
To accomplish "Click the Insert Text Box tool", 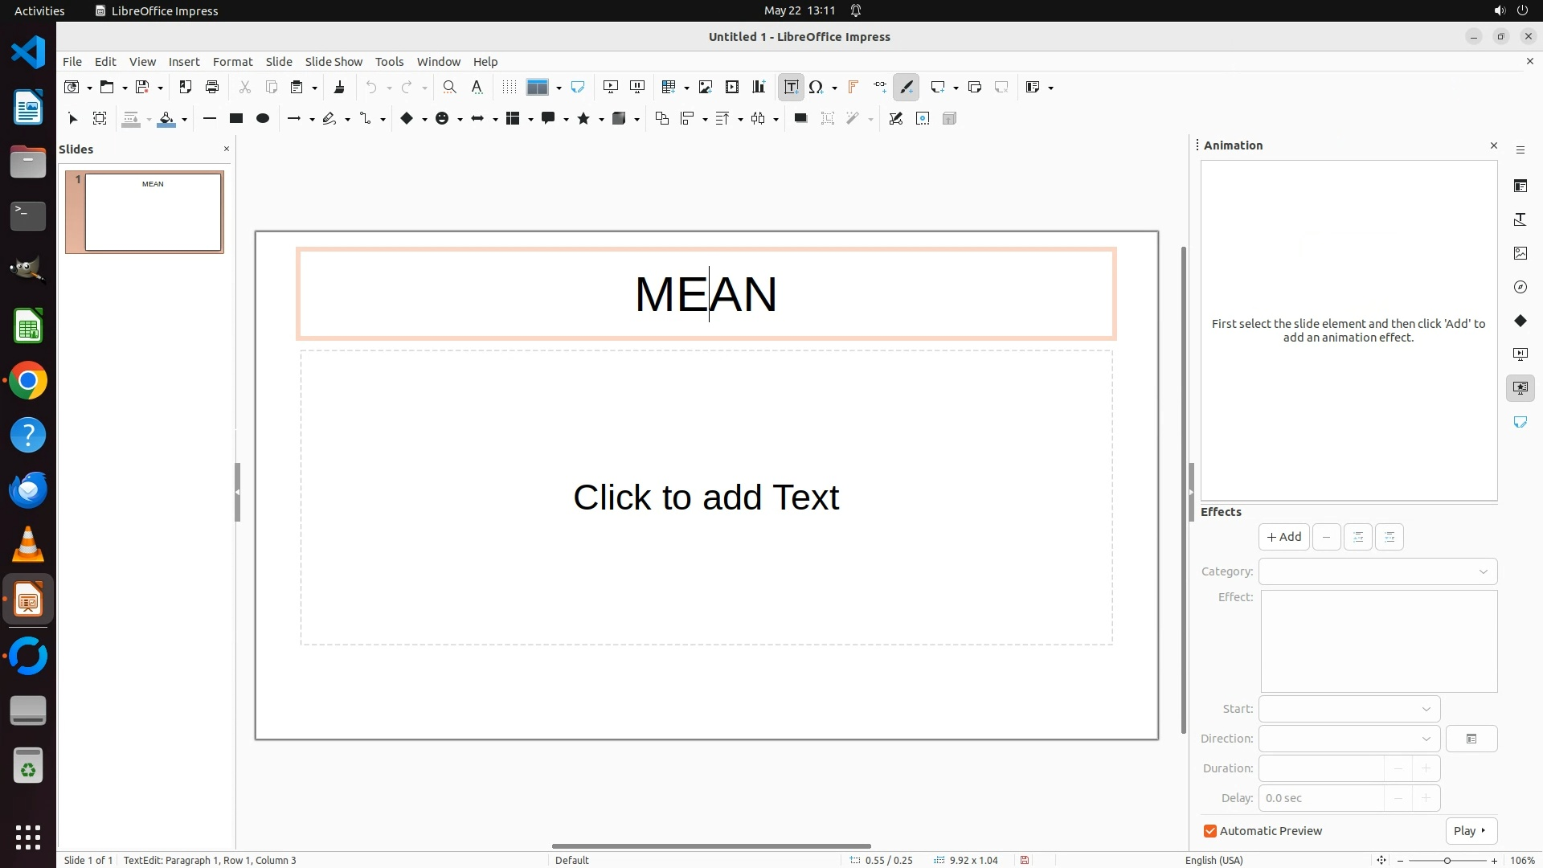I will pos(791,87).
